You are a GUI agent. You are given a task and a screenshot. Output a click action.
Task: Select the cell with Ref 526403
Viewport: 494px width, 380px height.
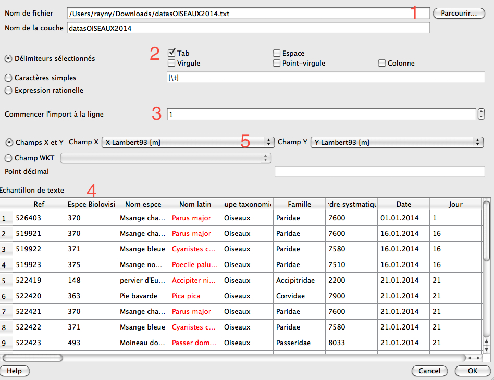tap(39, 218)
